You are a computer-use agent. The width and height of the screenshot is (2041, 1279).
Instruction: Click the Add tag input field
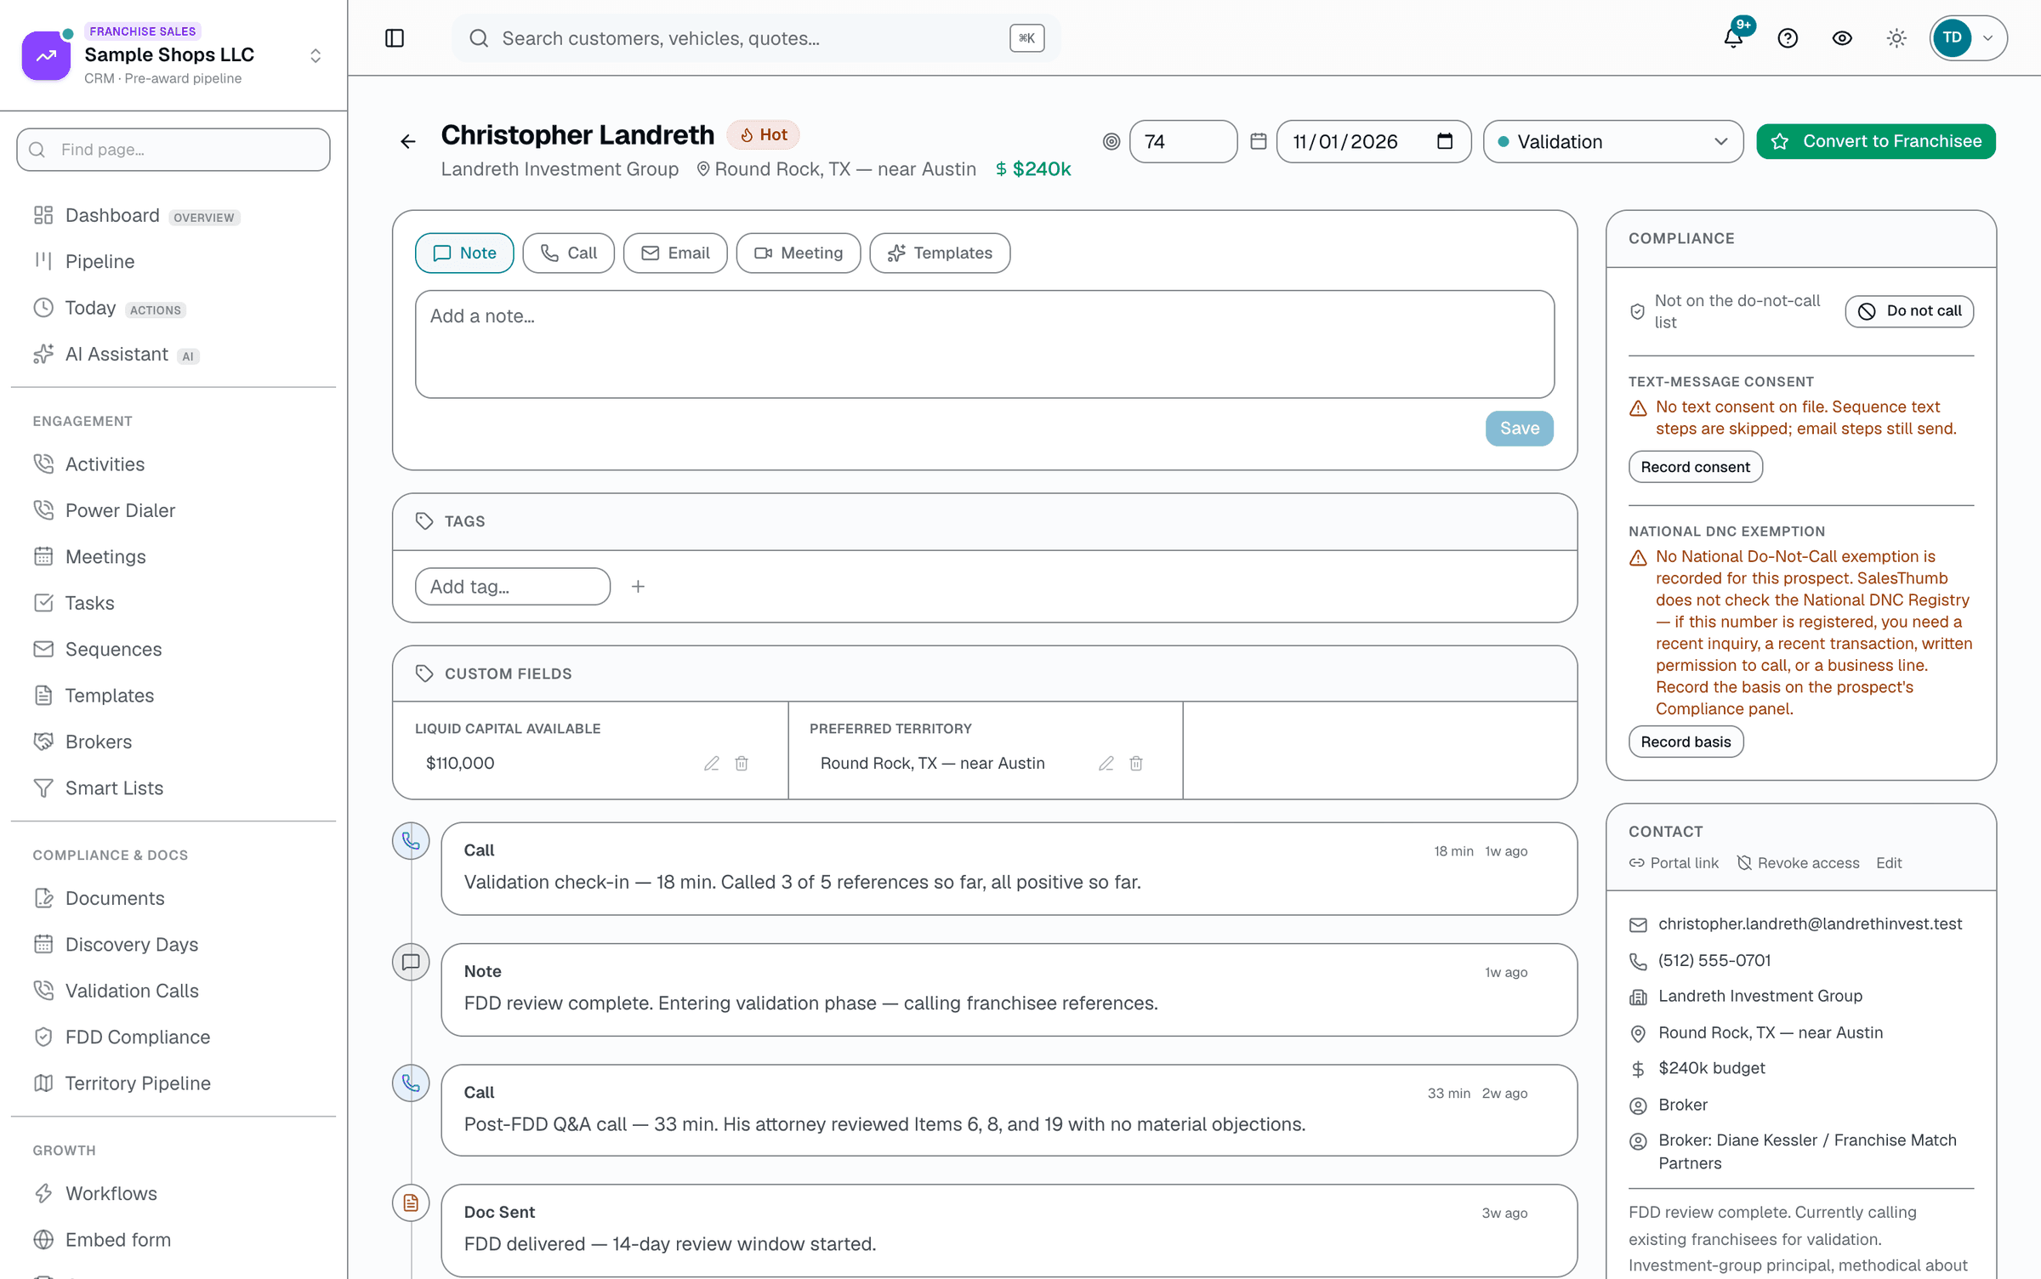513,587
